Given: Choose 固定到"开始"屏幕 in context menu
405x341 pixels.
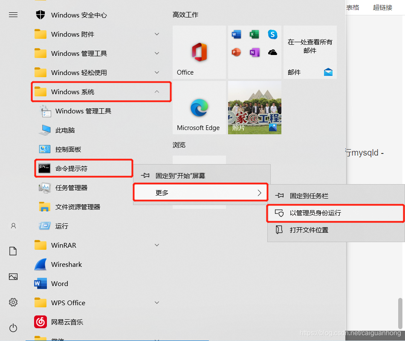Looking at the screenshot, I should pyautogui.click(x=202, y=176).
